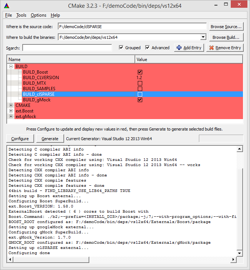Minimize the CMake window
The height and width of the screenshot is (270, 250).
click(216, 5)
